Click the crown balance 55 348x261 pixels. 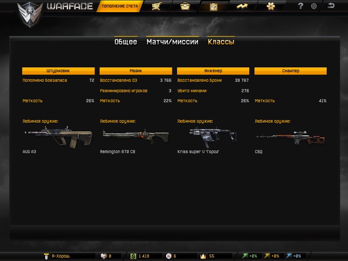tap(212, 256)
